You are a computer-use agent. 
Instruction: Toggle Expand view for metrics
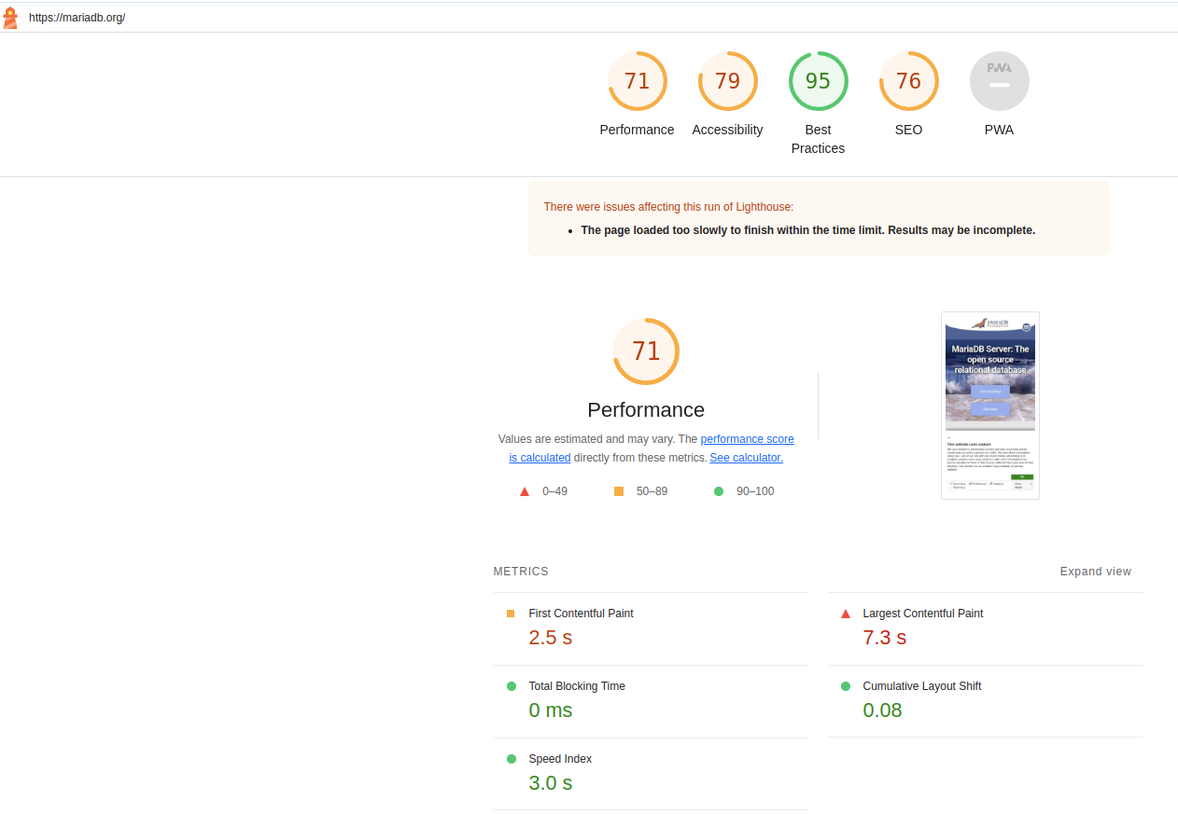tap(1095, 572)
